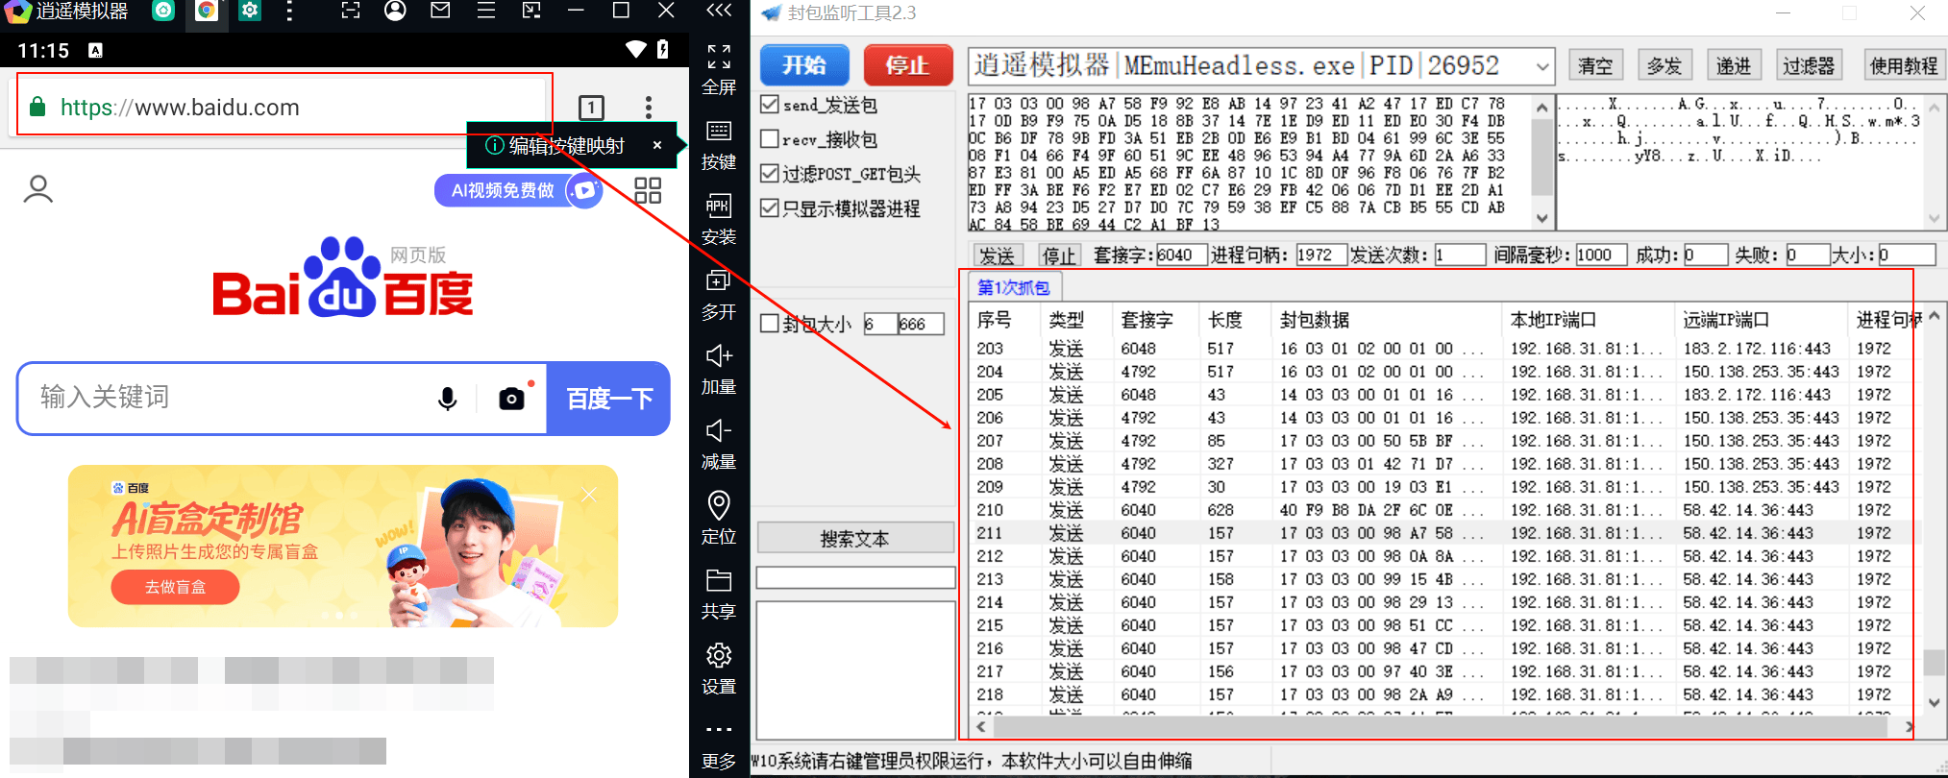Screen dimensions: 1948x778
Task: Collapse the emulator sidebar with the triple chevron
Action: tap(719, 11)
